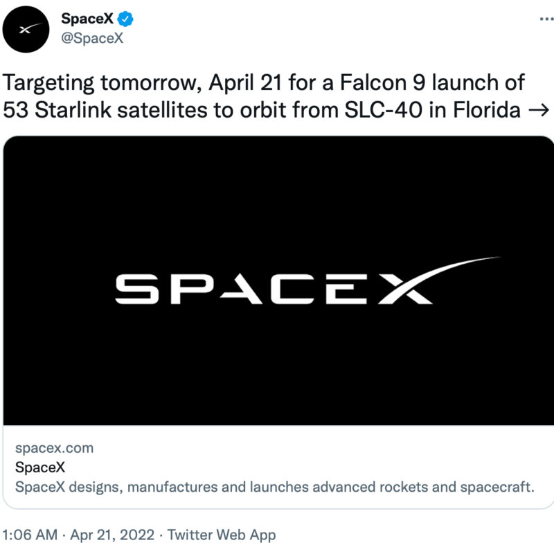Image resolution: width=554 pixels, height=554 pixels.
Task: Open the Twitter Web App source link
Action: [222, 535]
